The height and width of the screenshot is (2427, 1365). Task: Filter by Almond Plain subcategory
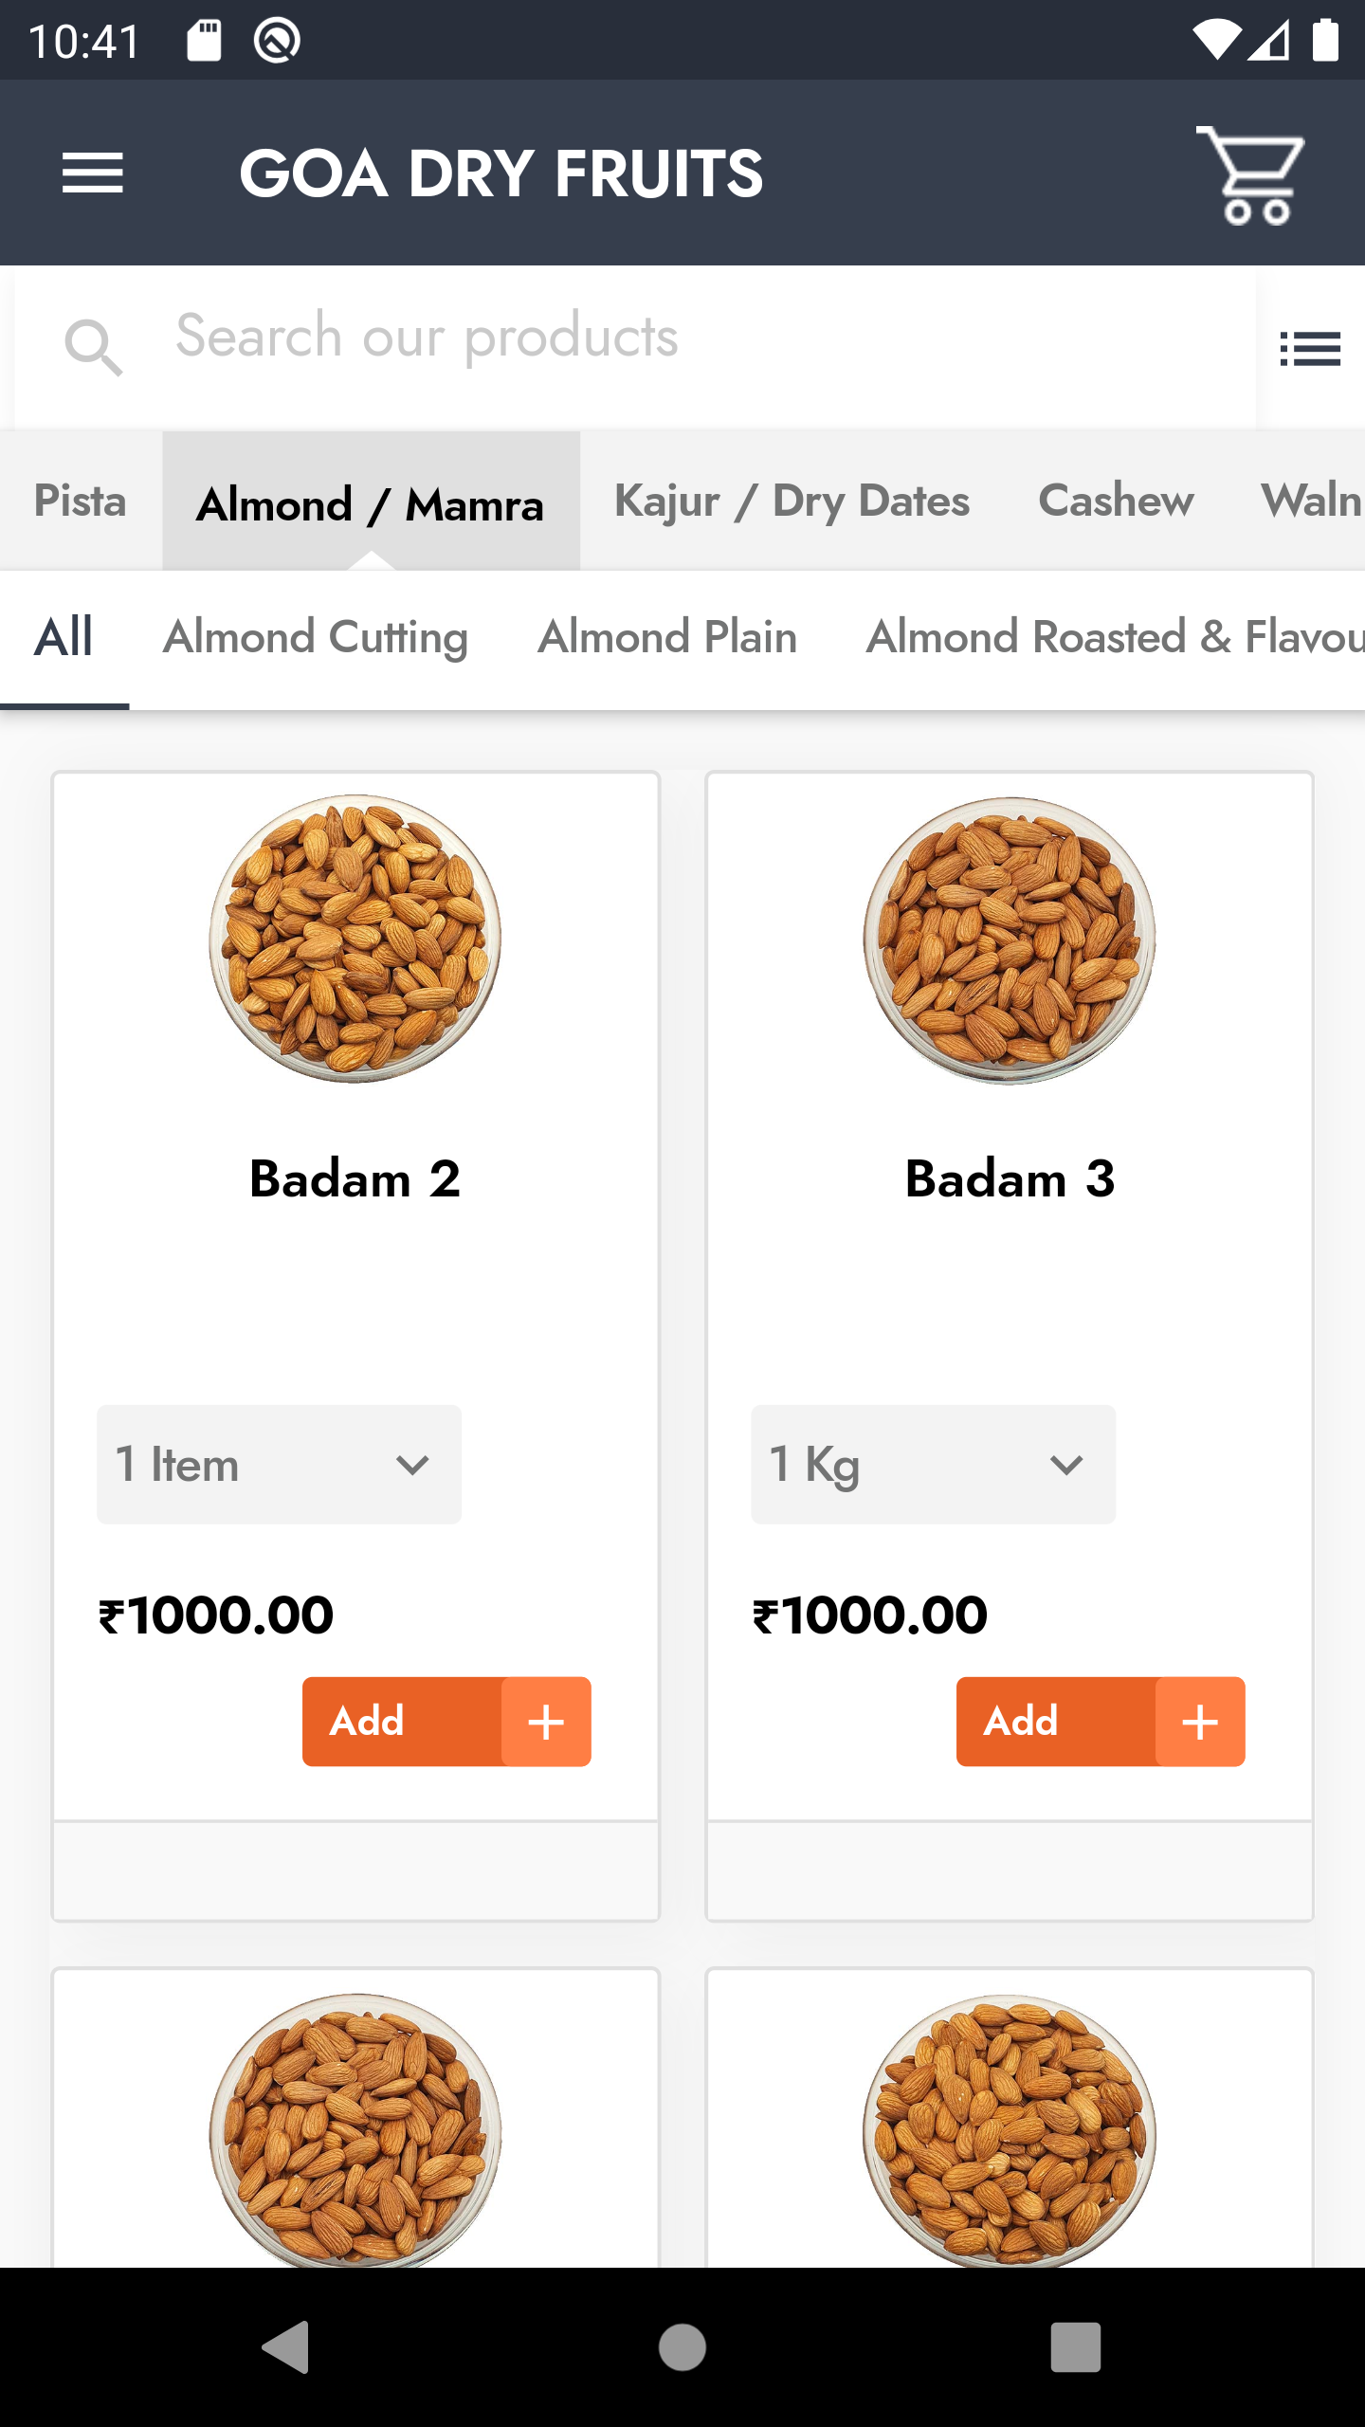667,637
